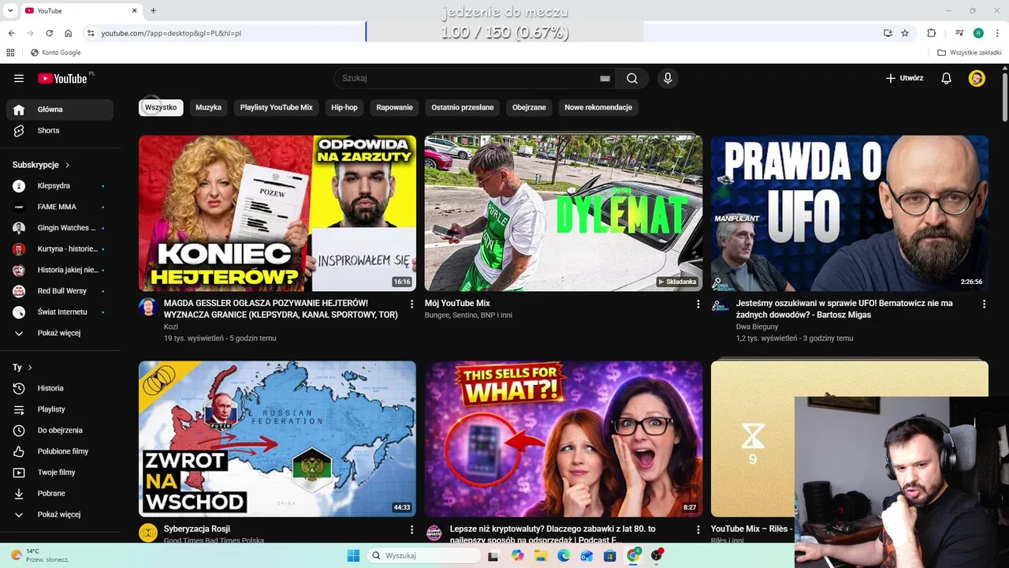This screenshot has width=1009, height=568.
Task: Select the Rapowanie filter chip
Action: click(394, 107)
